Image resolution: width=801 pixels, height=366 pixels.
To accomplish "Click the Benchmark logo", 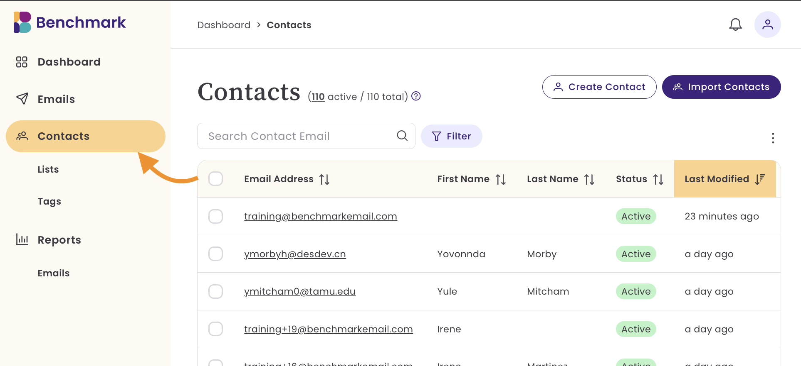I will tap(70, 22).
